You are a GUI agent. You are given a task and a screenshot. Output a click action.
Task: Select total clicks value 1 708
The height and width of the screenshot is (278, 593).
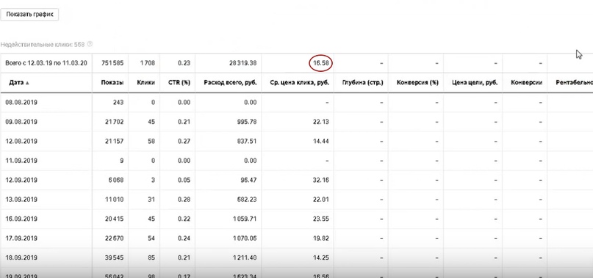point(147,63)
